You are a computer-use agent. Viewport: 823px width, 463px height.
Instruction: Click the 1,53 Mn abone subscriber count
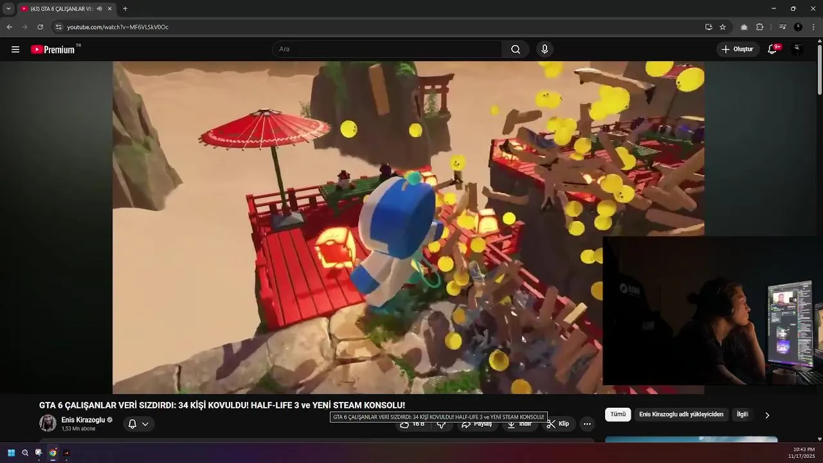pyautogui.click(x=78, y=428)
